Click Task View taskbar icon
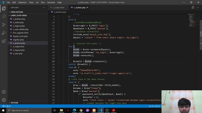 click(55, 110)
